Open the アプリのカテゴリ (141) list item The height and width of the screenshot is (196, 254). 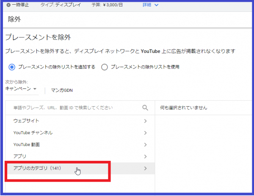(x=38, y=168)
